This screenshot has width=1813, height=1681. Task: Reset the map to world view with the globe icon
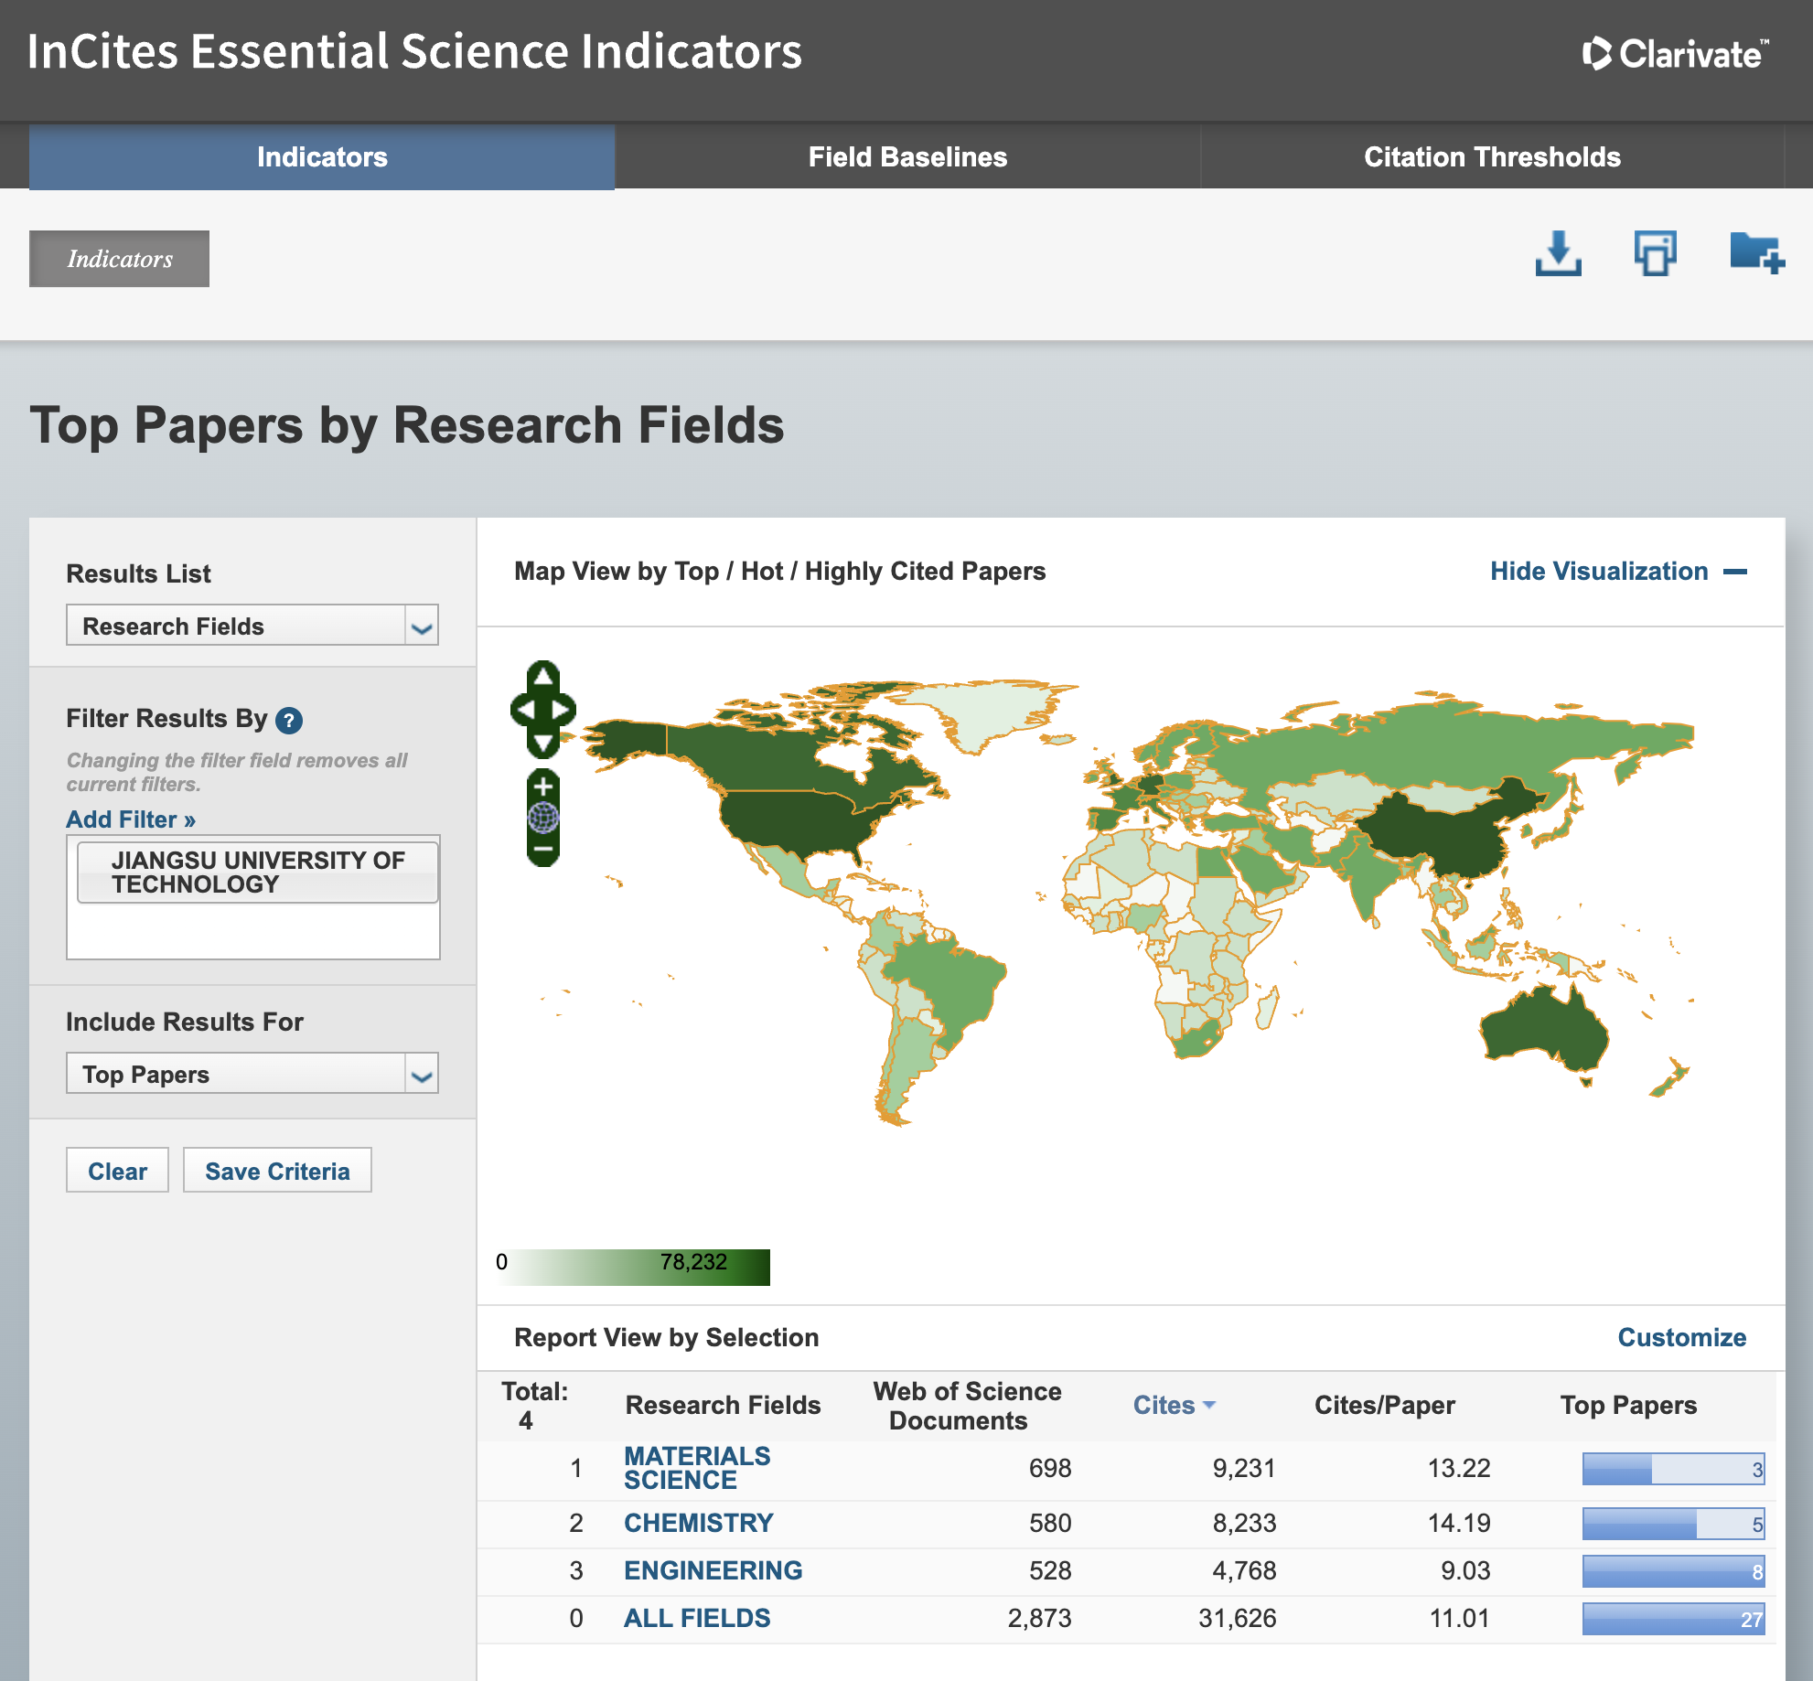click(x=543, y=818)
